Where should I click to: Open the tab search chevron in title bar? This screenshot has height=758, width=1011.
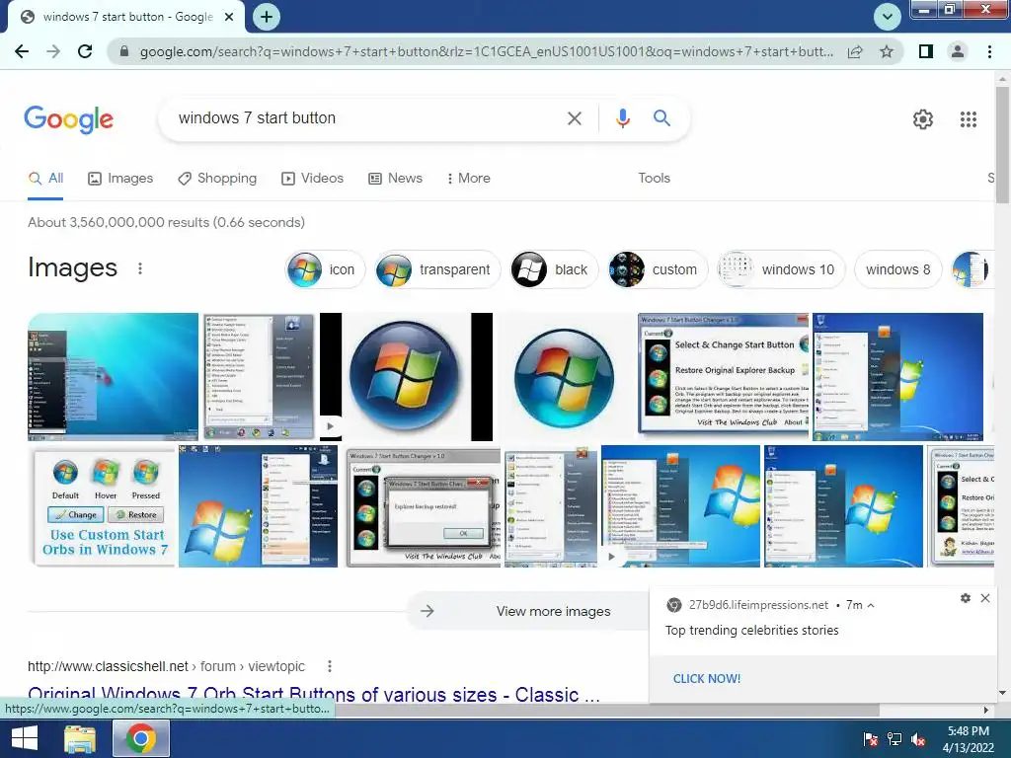pos(888,17)
